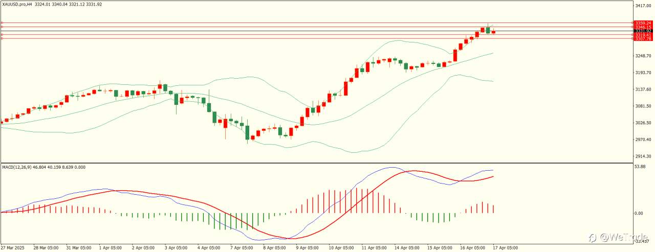This screenshot has width=655, height=252.
Task: Click the 53.88 MACD scale value
Action: [640, 167]
